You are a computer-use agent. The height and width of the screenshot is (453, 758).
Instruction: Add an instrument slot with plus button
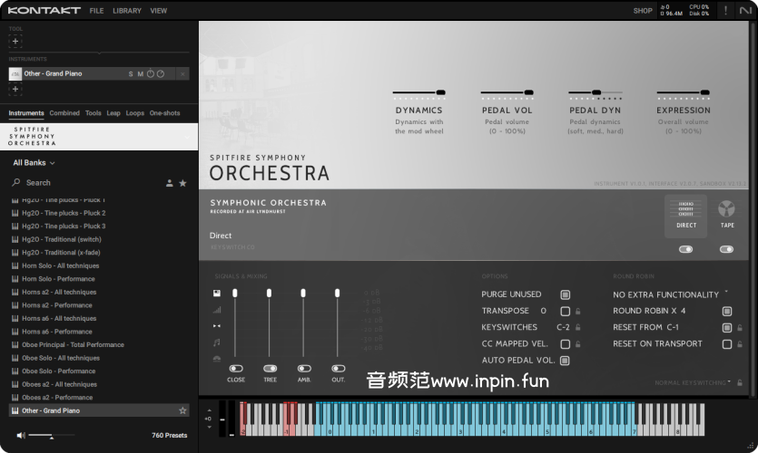(x=15, y=90)
